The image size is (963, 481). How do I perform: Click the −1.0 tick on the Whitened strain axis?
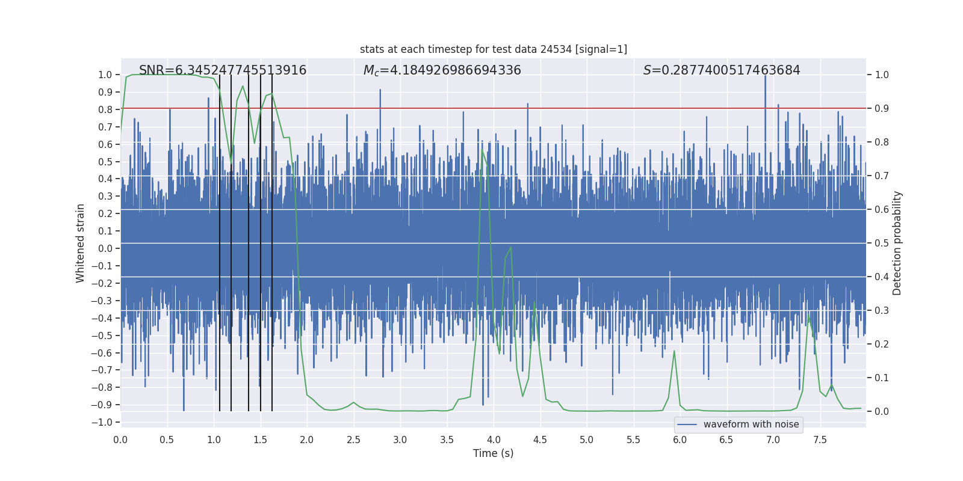tap(102, 422)
